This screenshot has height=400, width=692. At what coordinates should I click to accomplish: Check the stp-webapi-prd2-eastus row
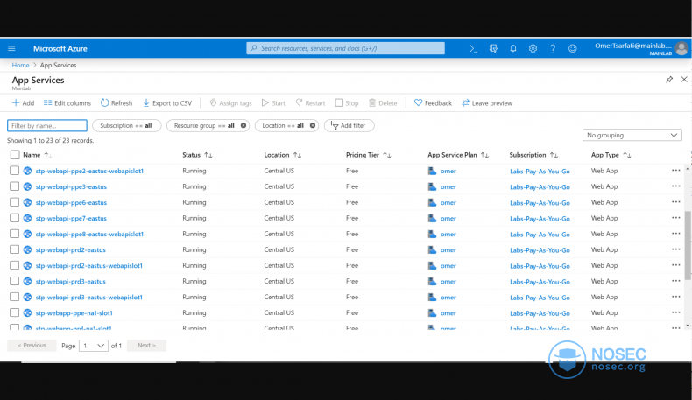15,249
